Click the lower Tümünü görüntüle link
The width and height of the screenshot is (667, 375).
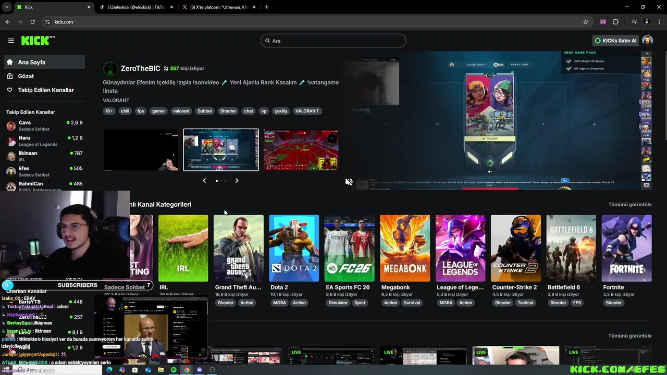630,336
